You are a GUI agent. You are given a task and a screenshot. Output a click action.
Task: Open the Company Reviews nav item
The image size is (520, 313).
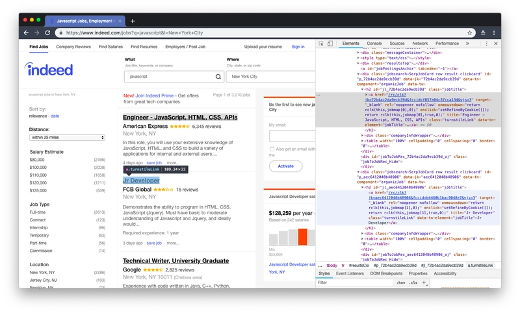[x=73, y=47]
